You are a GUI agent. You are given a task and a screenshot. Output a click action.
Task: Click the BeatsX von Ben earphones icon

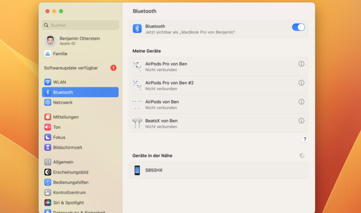(137, 123)
